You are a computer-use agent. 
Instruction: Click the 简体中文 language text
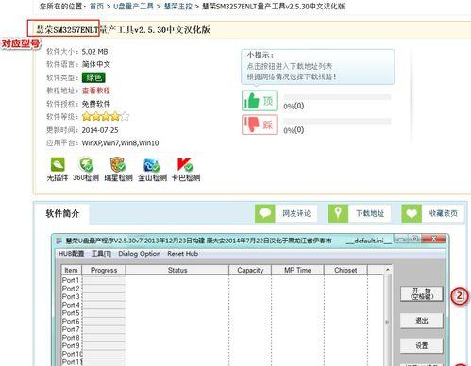tap(96, 64)
